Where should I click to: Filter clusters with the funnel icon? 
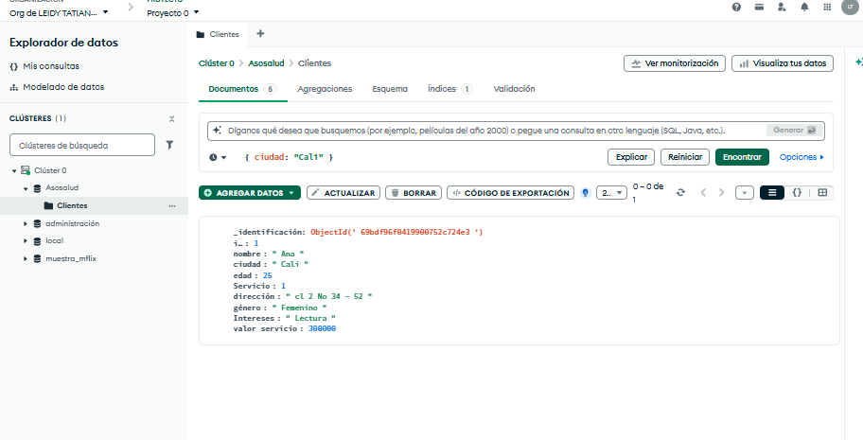[x=170, y=145]
